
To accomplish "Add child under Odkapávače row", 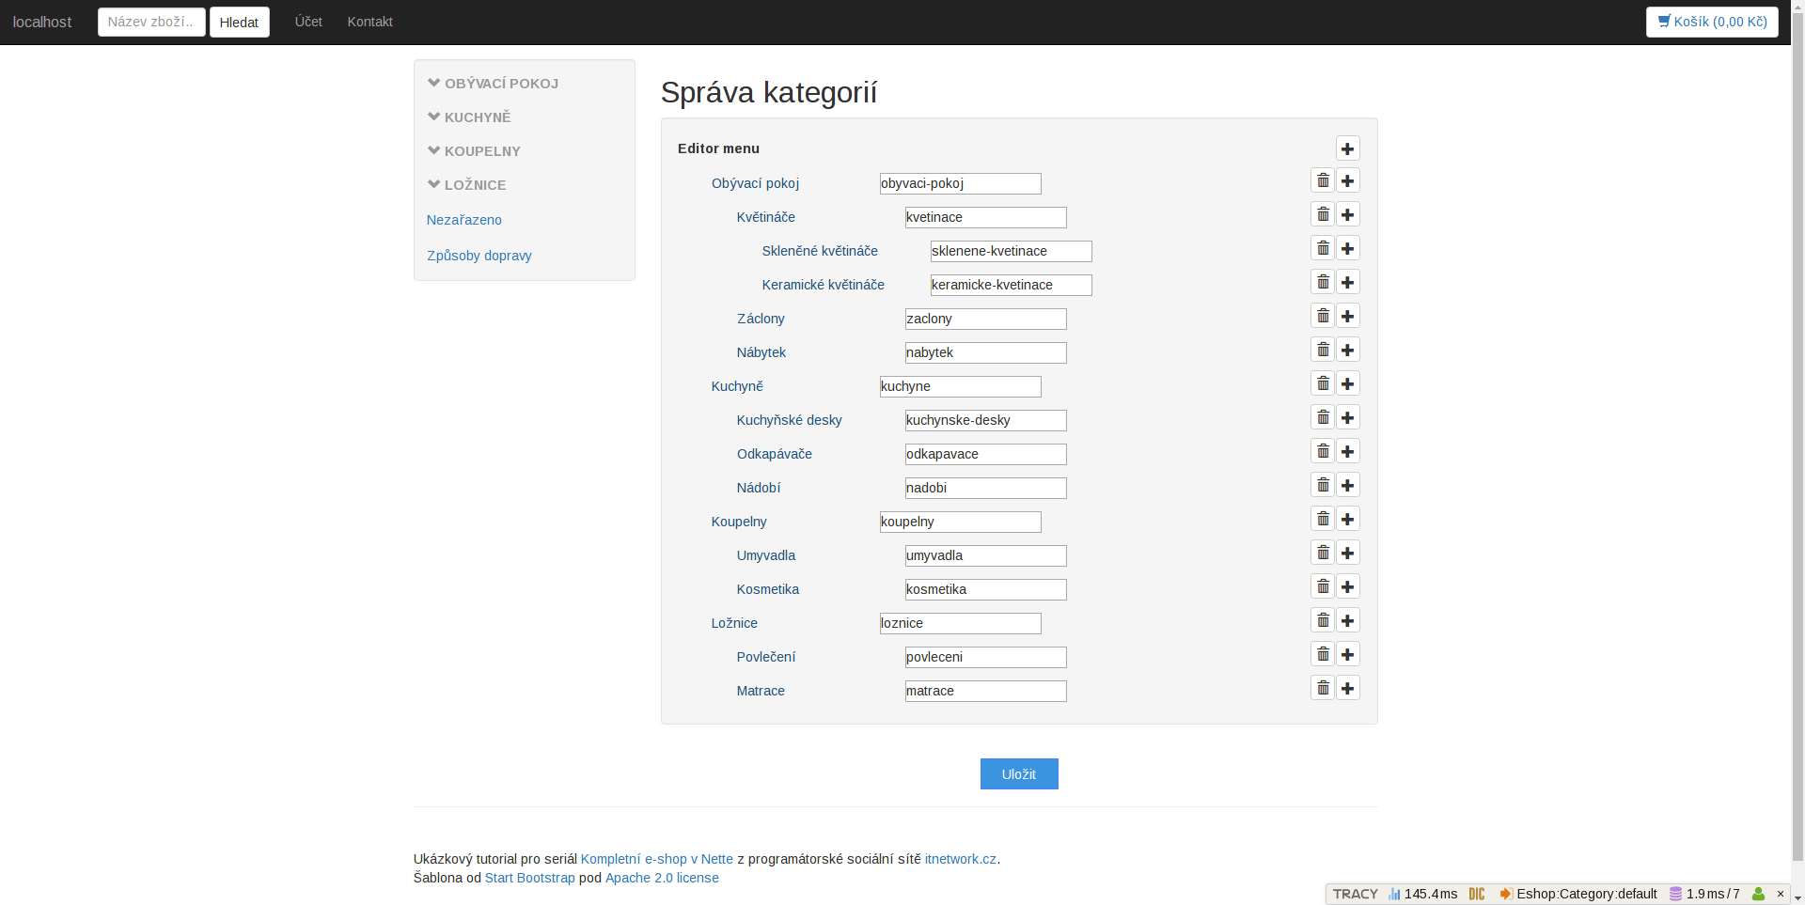I will tap(1348, 451).
